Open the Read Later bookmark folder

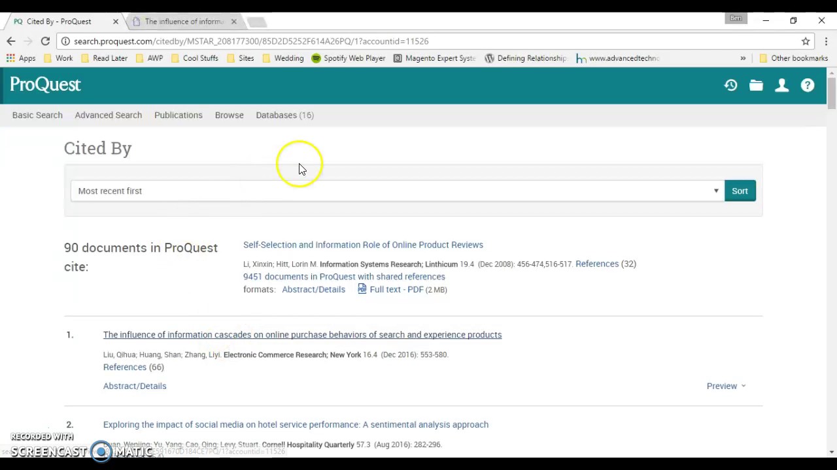(x=103, y=58)
